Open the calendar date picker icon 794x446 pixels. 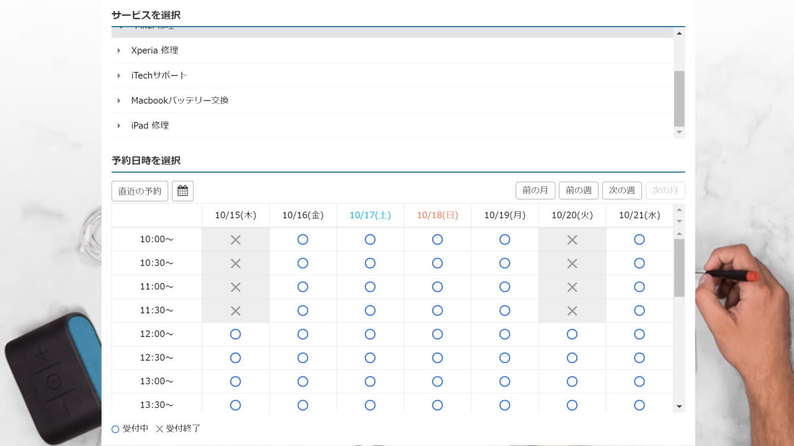(182, 191)
